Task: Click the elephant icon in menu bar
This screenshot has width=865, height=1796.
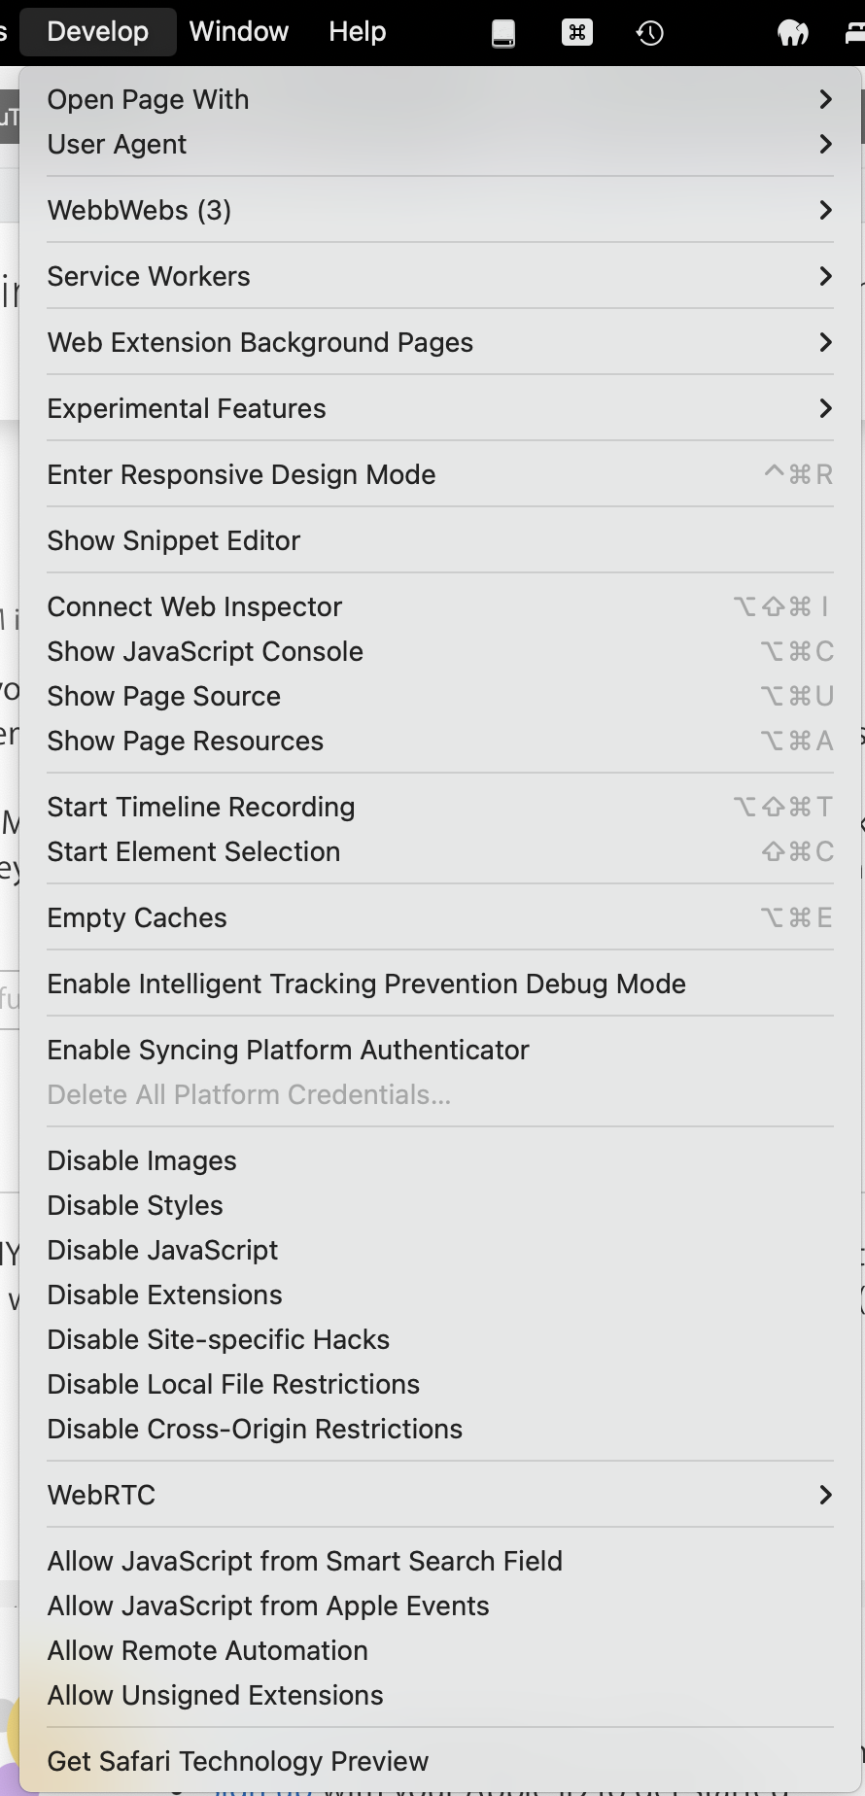Action: [x=793, y=33]
